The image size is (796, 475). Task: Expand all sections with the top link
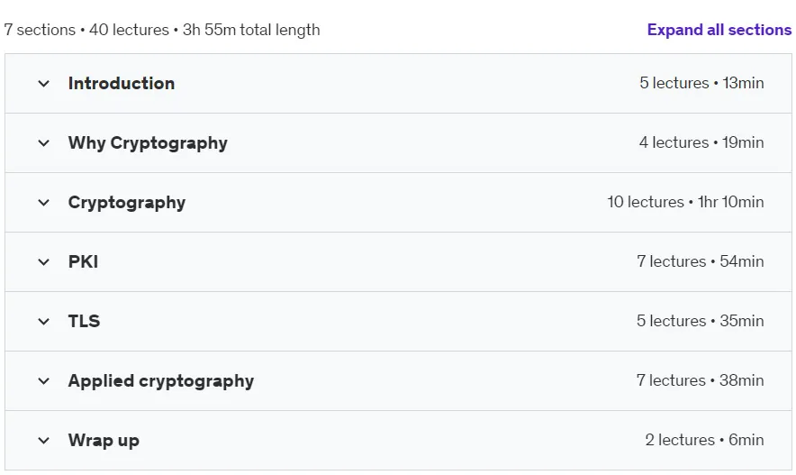(719, 30)
